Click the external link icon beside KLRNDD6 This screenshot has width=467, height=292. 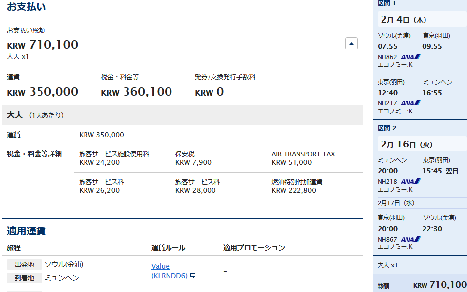click(192, 276)
